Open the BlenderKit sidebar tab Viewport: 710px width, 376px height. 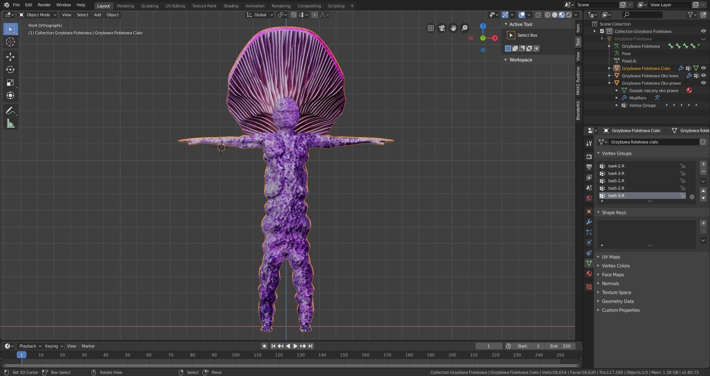(578, 110)
